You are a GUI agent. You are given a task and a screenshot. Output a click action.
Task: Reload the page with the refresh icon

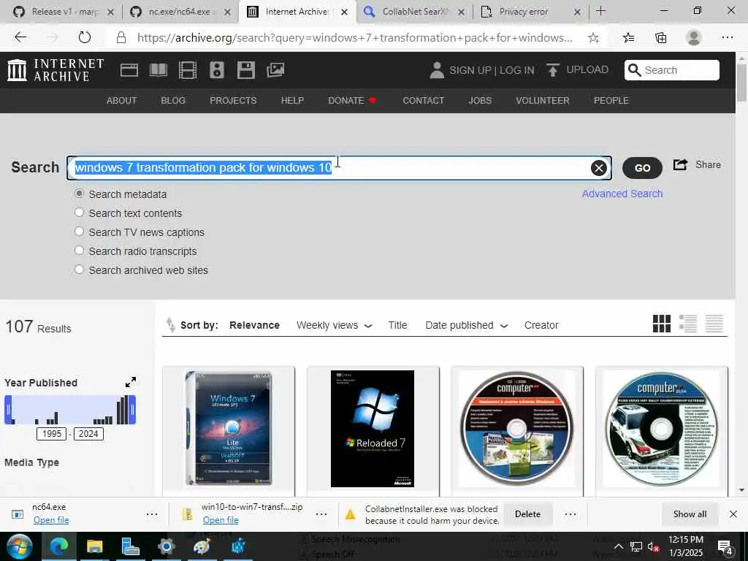pyautogui.click(x=85, y=37)
